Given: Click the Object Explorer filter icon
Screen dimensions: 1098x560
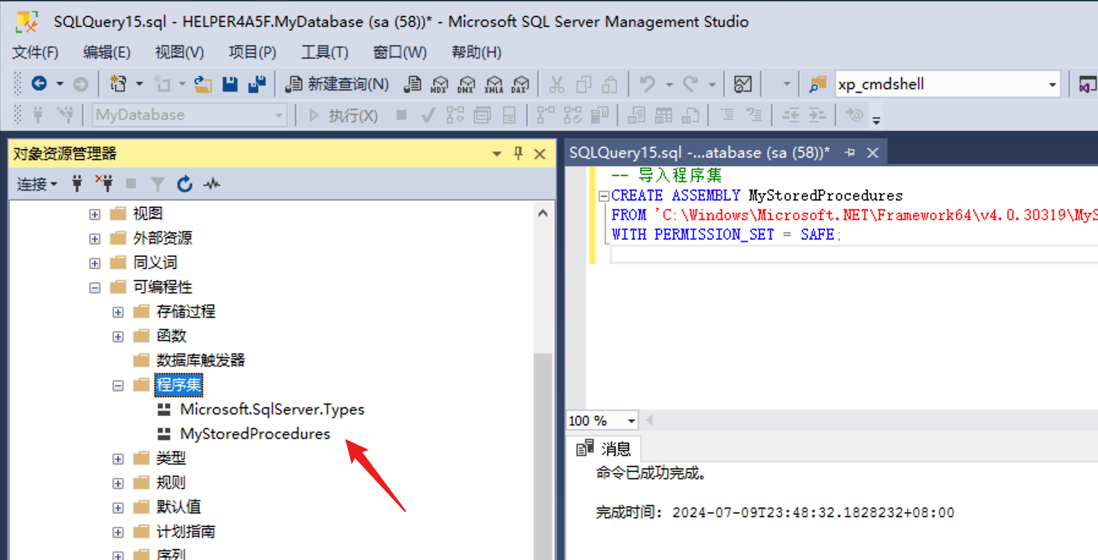Looking at the screenshot, I should tap(158, 184).
